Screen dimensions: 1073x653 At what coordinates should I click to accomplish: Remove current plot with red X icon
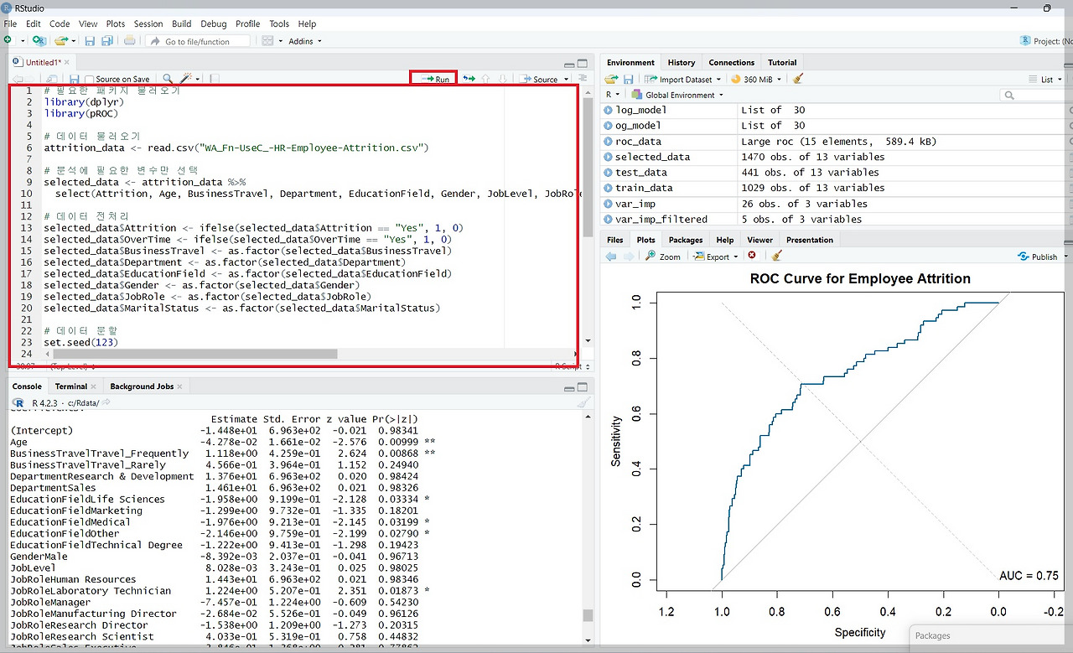pos(752,256)
